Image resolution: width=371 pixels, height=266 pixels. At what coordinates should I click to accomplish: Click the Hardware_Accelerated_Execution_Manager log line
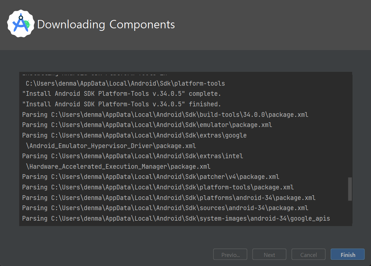(x=118, y=167)
